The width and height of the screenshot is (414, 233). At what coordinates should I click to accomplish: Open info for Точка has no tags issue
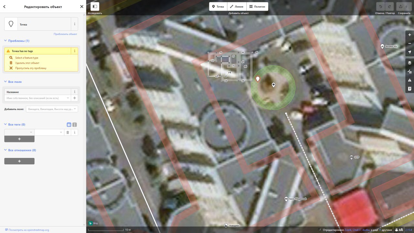(75, 51)
